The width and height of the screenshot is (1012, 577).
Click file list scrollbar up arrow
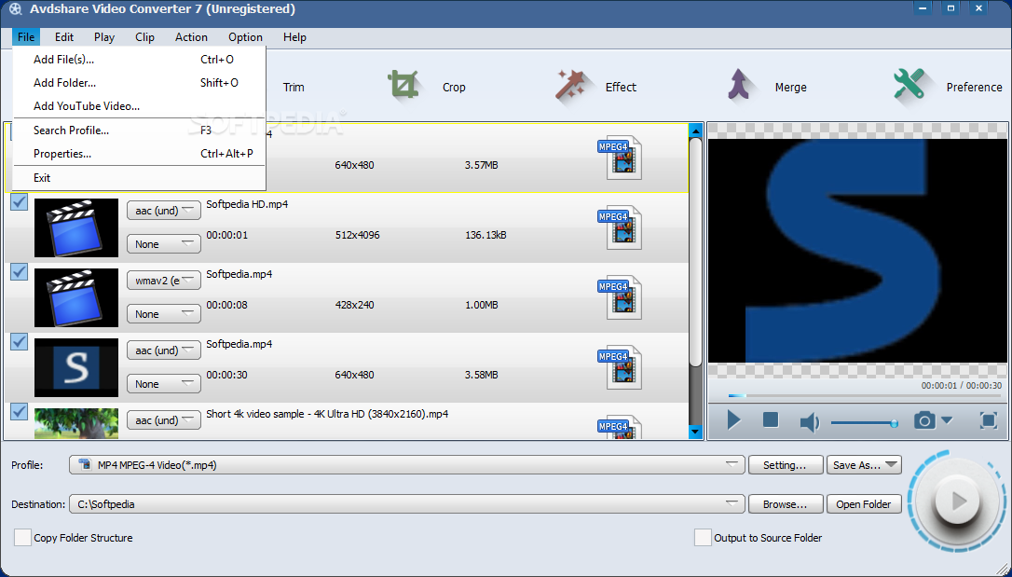click(695, 131)
